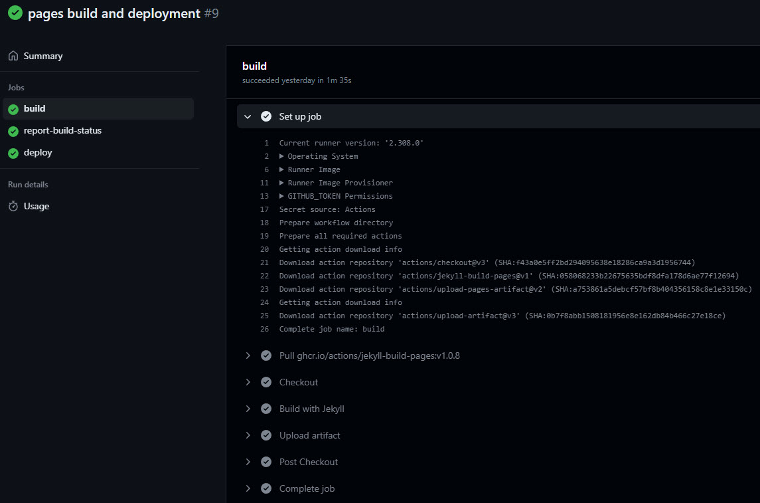This screenshot has height=503, width=760.
Task: Click the 'actions/upload-artifact@v3' download log line
Action: point(502,316)
